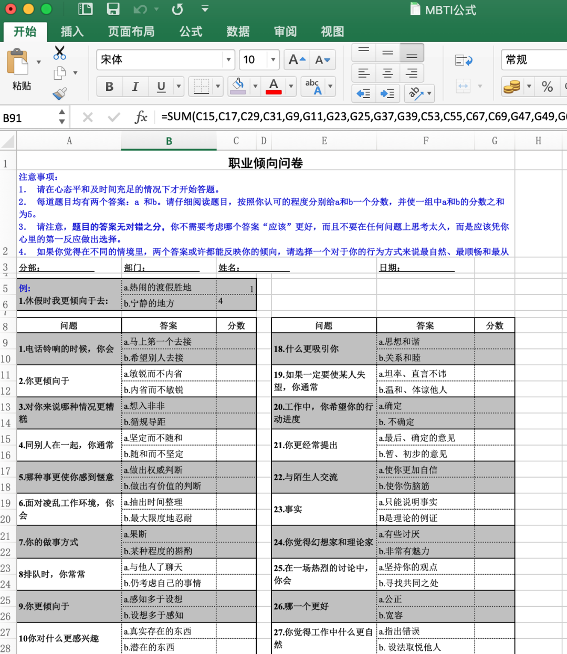Click the Wrap Text icon

click(464, 60)
